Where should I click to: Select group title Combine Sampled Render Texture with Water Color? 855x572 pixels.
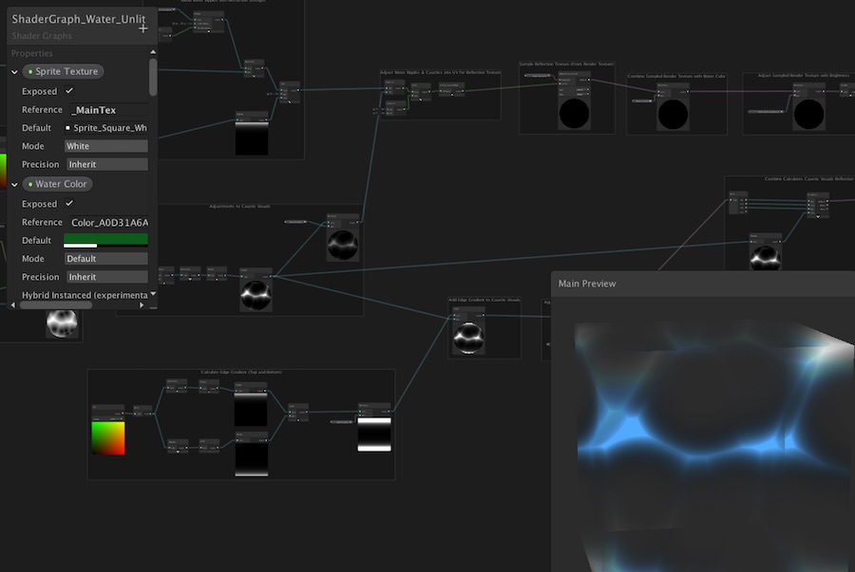(x=676, y=76)
